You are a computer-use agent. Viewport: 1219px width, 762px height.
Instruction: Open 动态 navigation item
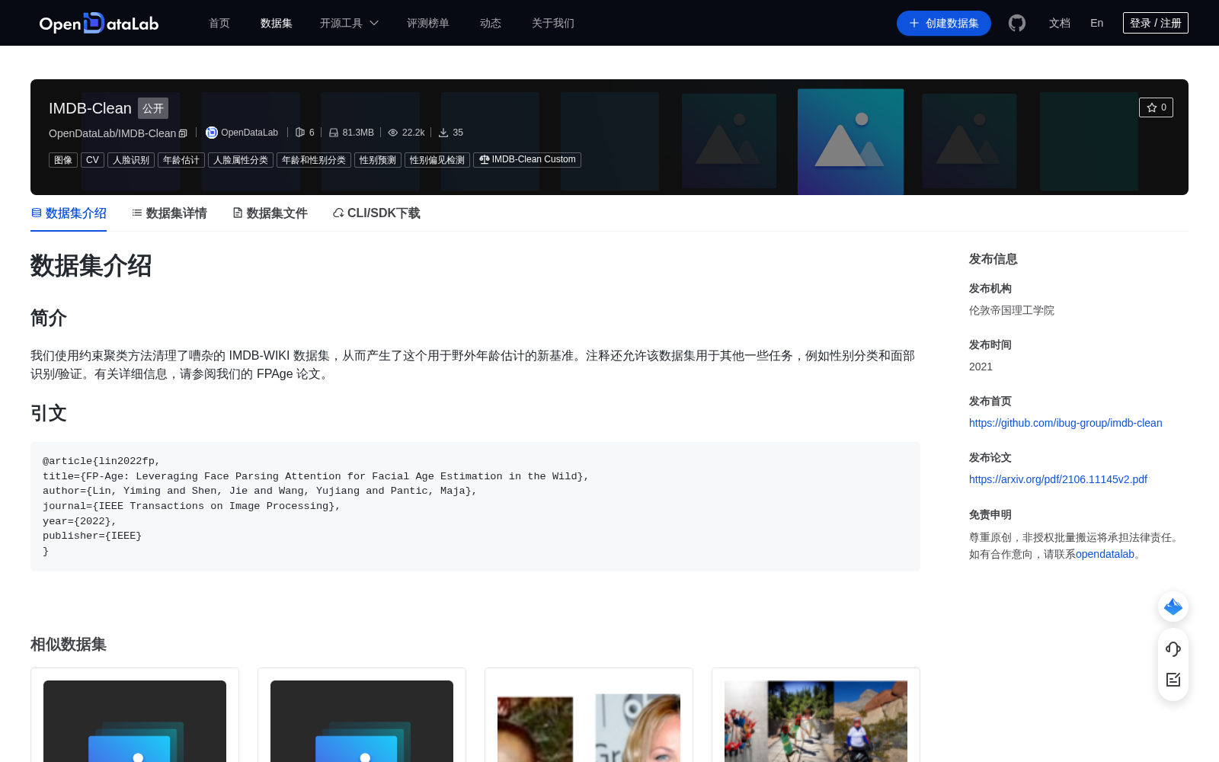pos(491,23)
